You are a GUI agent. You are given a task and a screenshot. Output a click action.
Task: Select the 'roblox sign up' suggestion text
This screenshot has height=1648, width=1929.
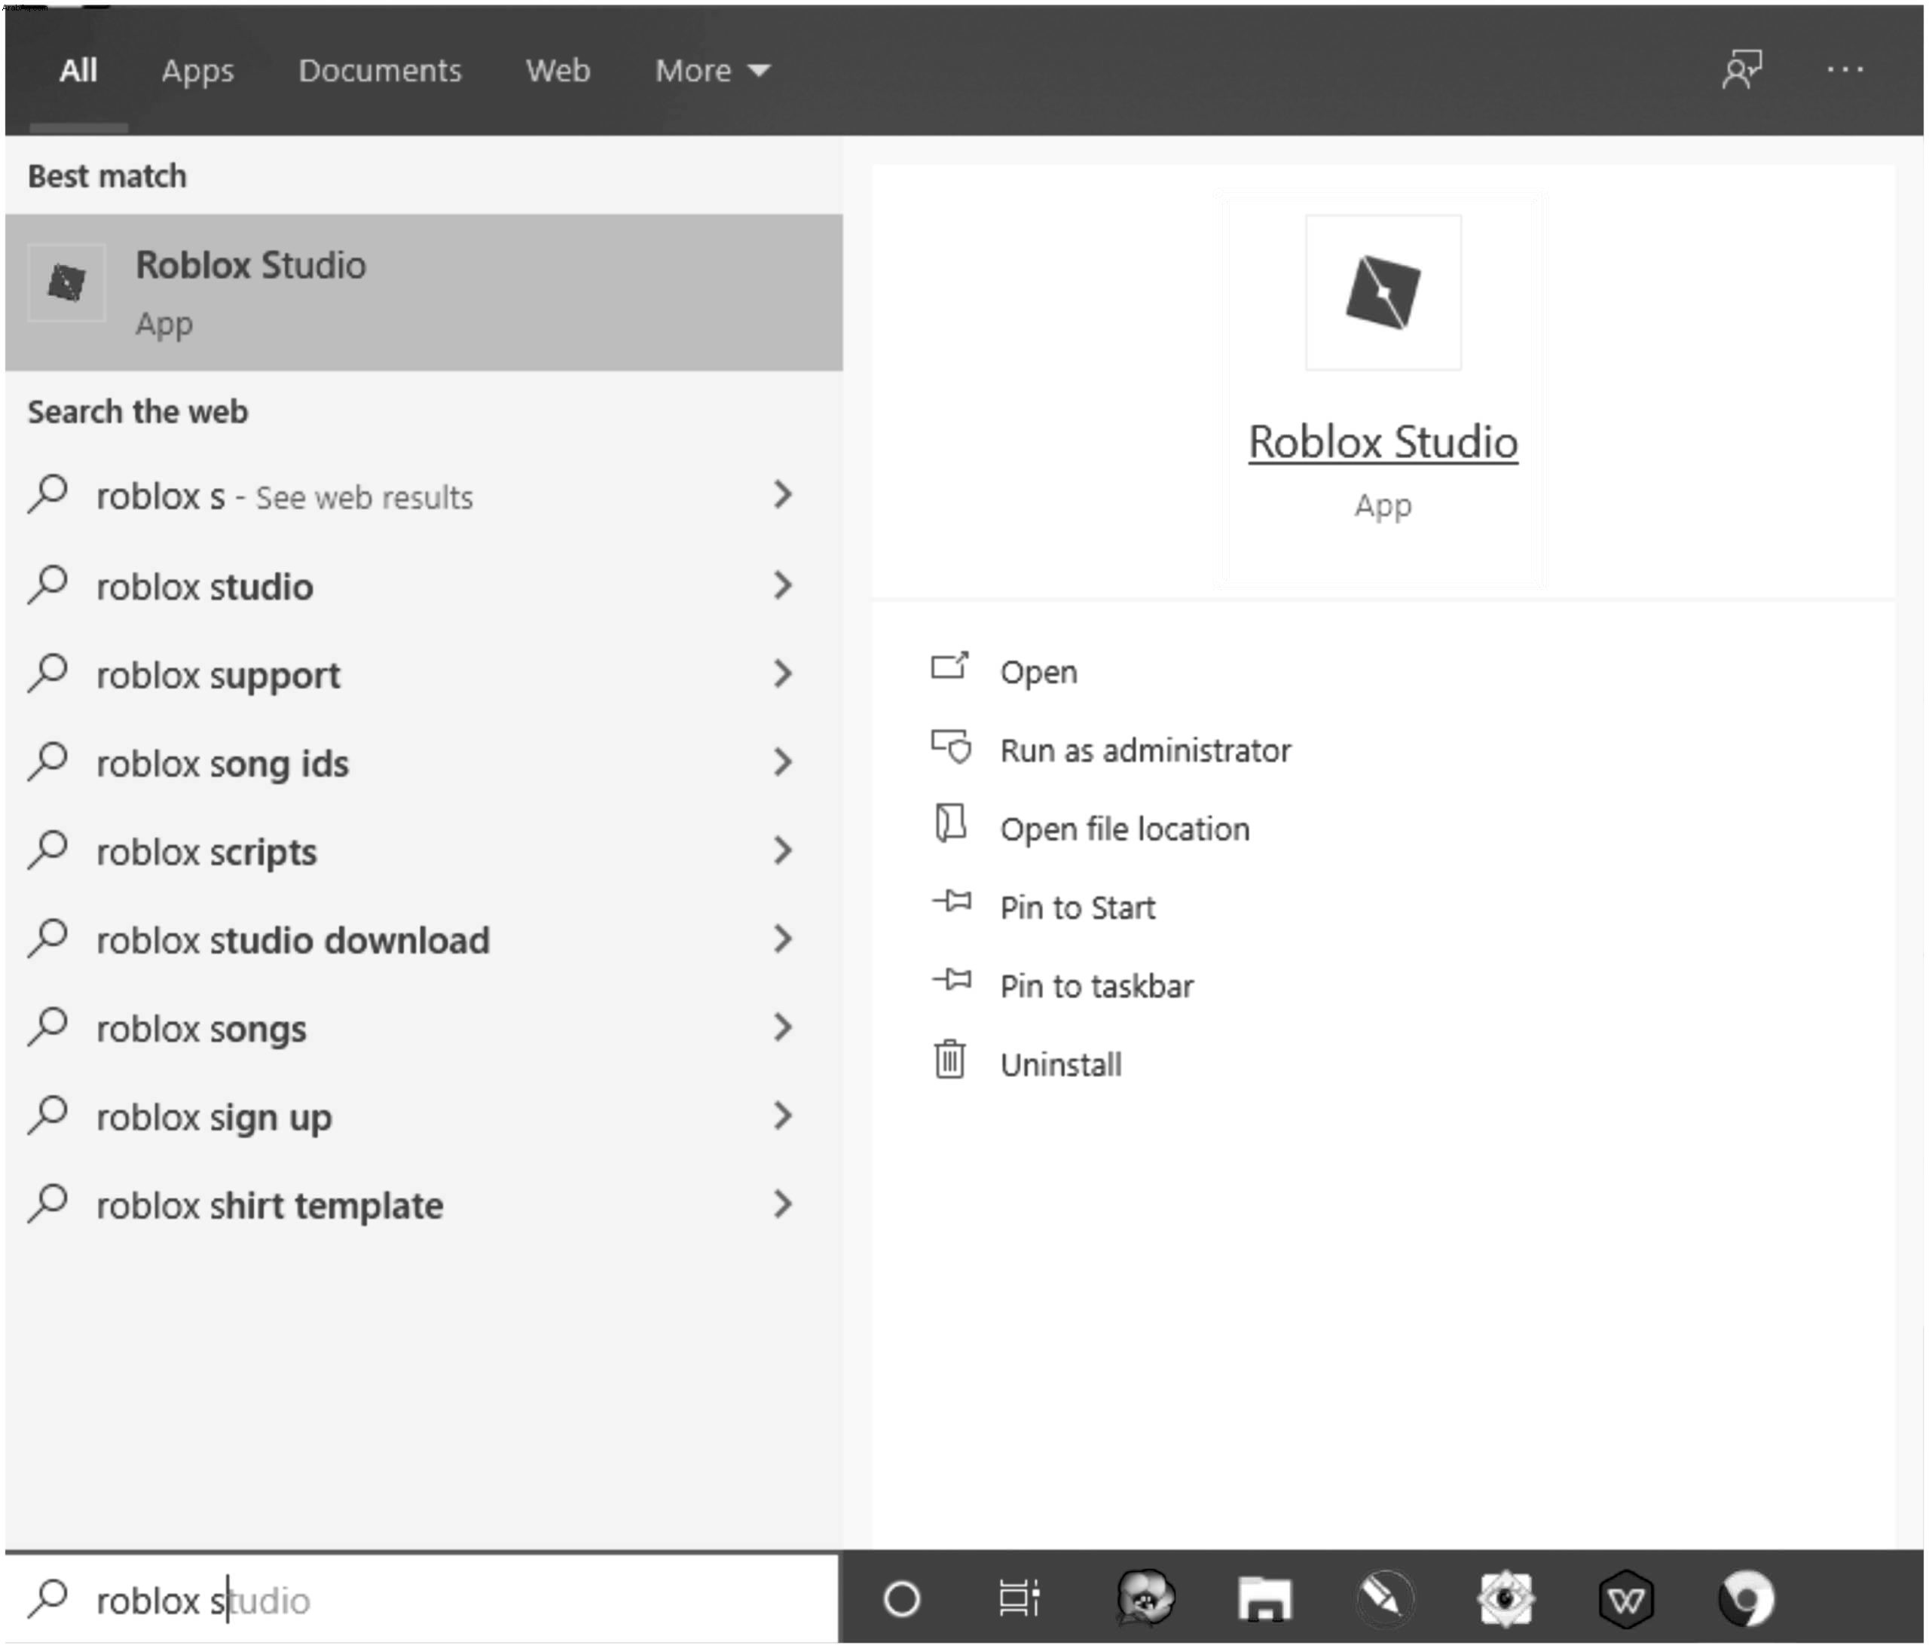[x=214, y=1119]
